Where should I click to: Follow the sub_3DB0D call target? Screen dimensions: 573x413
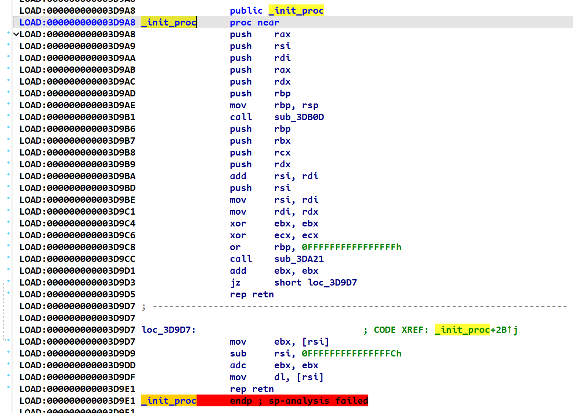(299, 117)
